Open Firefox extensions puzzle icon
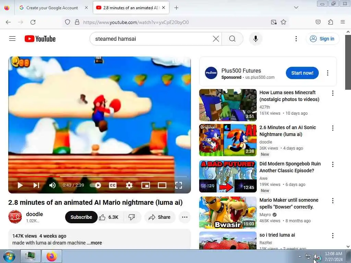The height and width of the screenshot is (263, 351). click(330, 22)
